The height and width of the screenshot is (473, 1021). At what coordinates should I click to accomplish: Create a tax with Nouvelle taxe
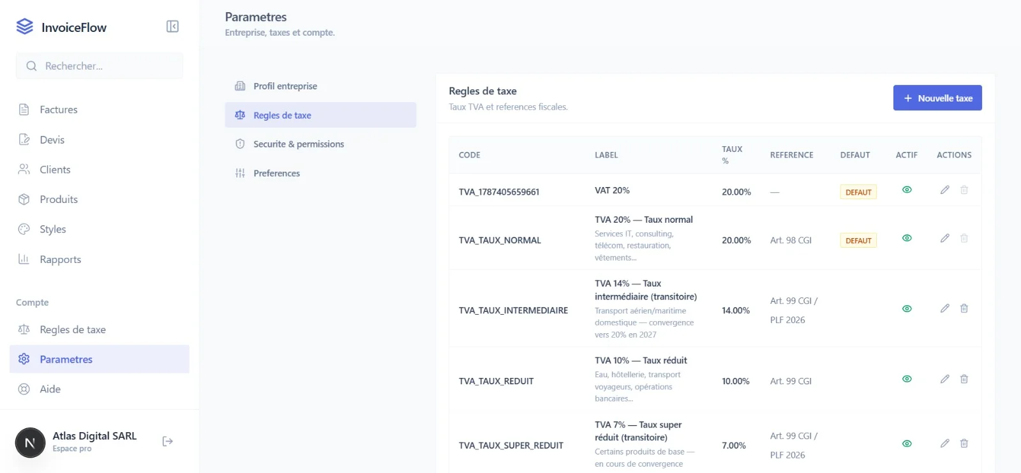coord(937,98)
